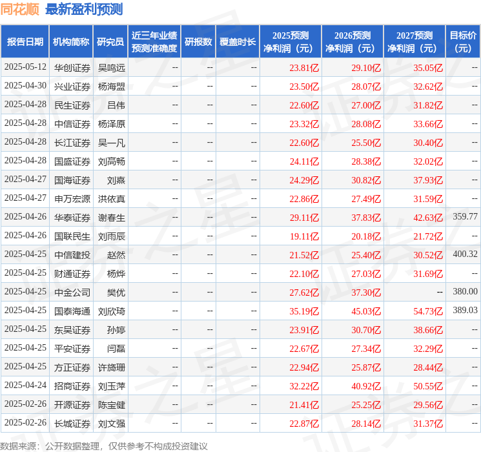This screenshot has width=481, height=452.
Task: Click the target price 380.00
Action: (x=465, y=291)
